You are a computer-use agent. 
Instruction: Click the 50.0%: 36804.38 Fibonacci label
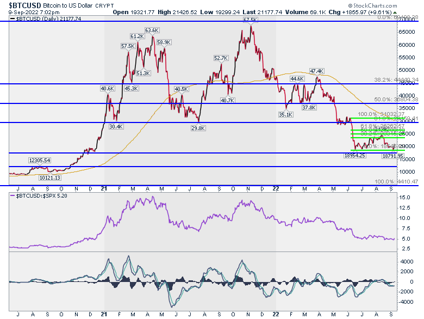[396, 100]
